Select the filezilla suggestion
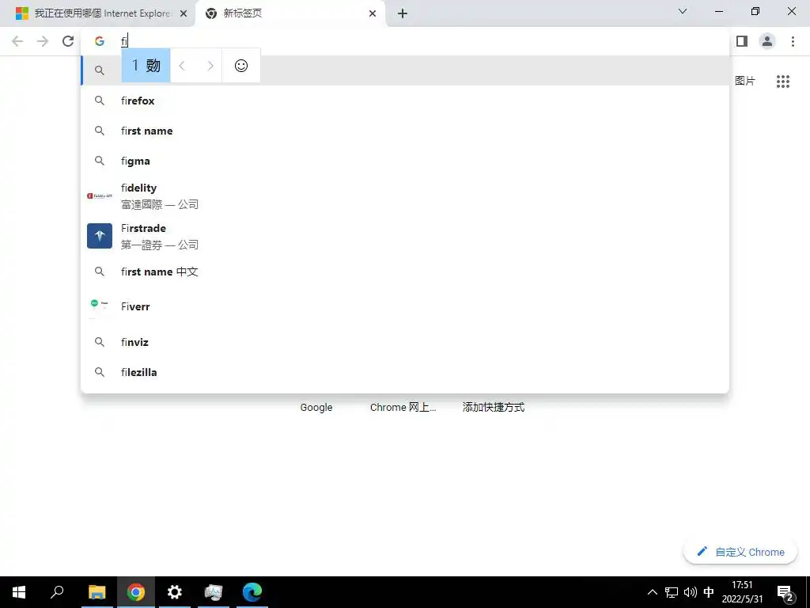The height and width of the screenshot is (608, 810). pos(405,372)
